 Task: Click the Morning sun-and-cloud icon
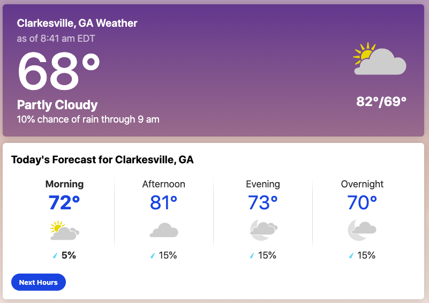click(65, 230)
